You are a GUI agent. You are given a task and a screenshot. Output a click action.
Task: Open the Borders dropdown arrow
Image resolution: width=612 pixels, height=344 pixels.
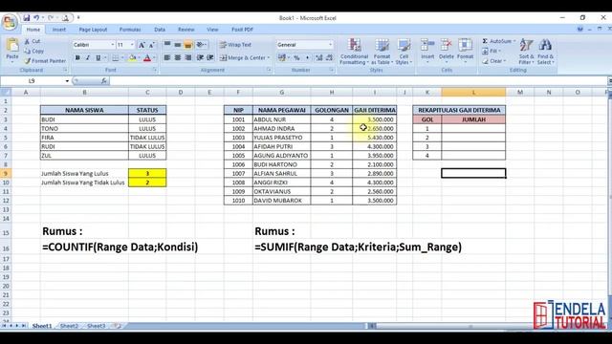pos(122,57)
